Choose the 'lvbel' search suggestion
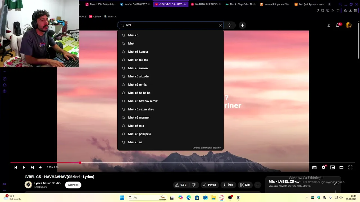360x202 pixels. click(x=170, y=43)
